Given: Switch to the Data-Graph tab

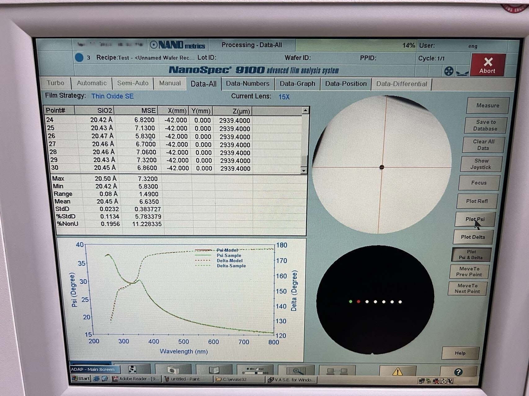Looking at the screenshot, I should (x=297, y=84).
